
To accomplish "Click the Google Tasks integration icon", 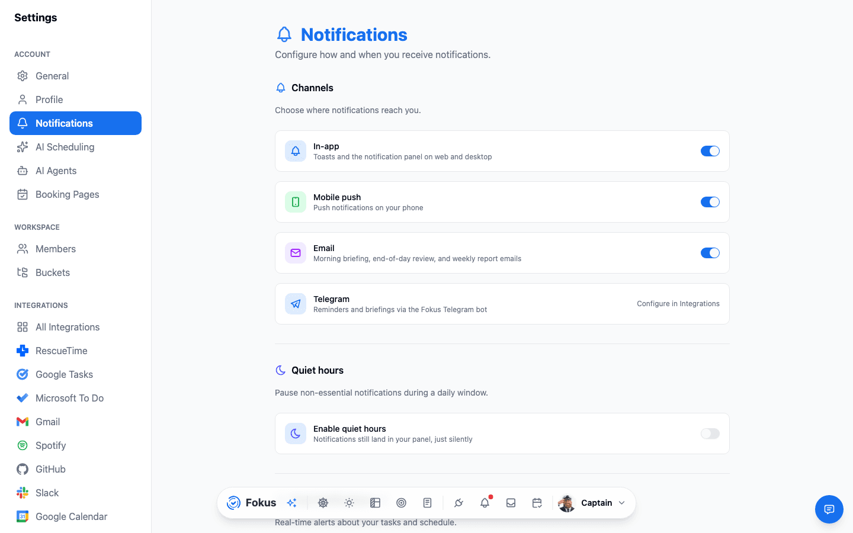I will point(23,374).
